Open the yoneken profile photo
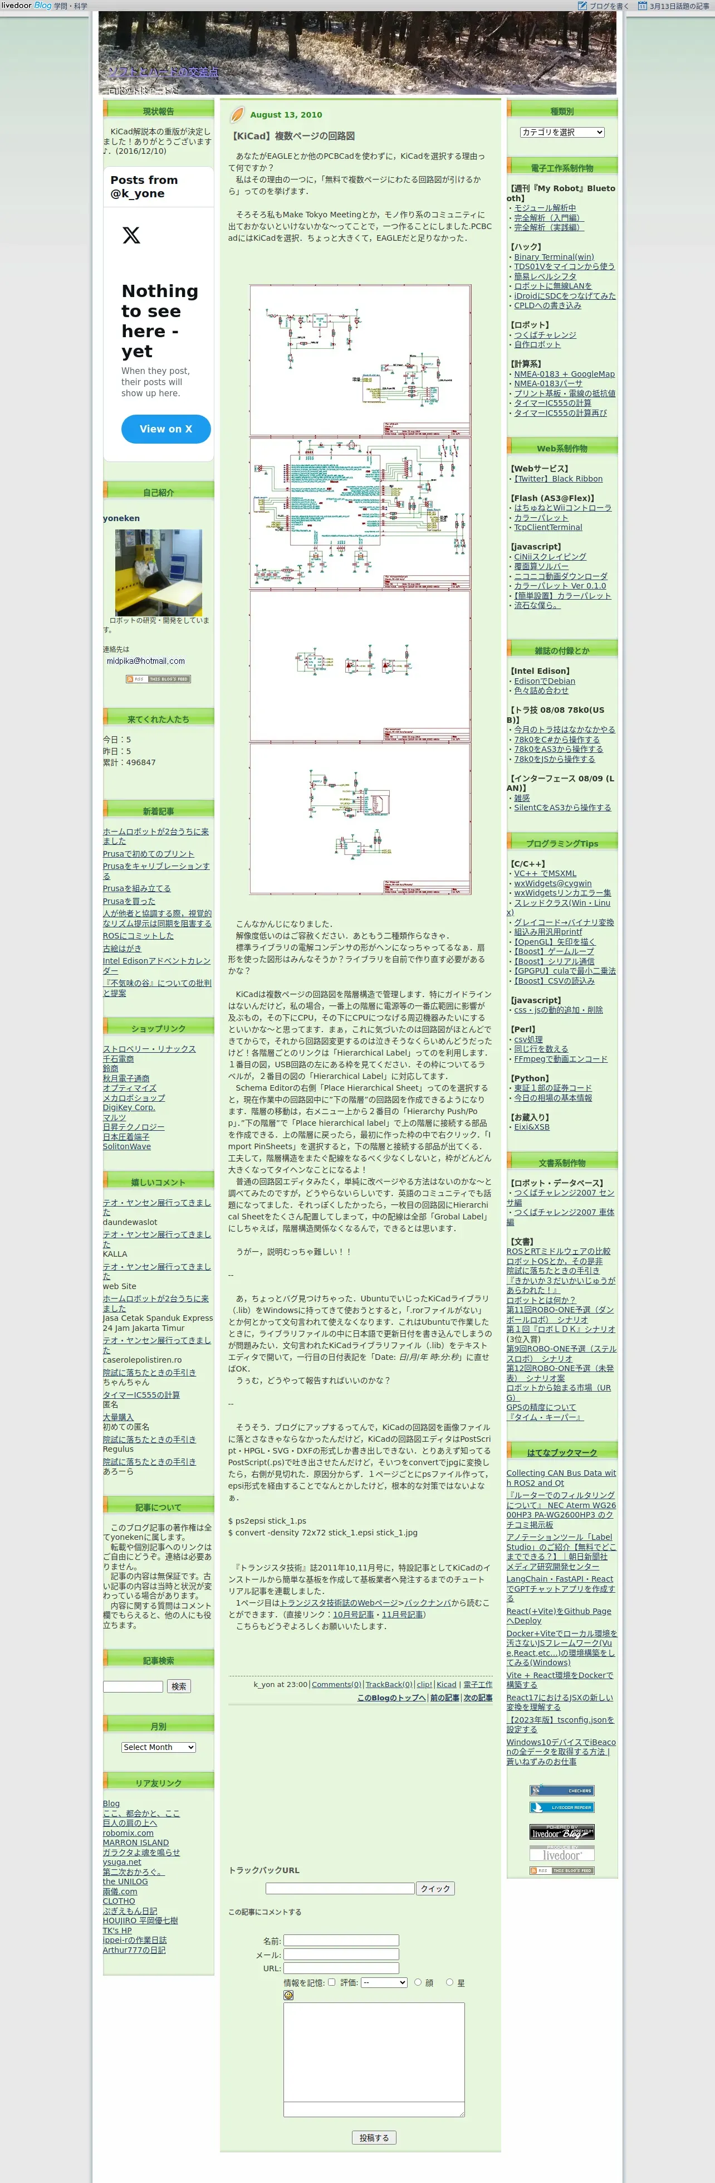 click(x=158, y=573)
